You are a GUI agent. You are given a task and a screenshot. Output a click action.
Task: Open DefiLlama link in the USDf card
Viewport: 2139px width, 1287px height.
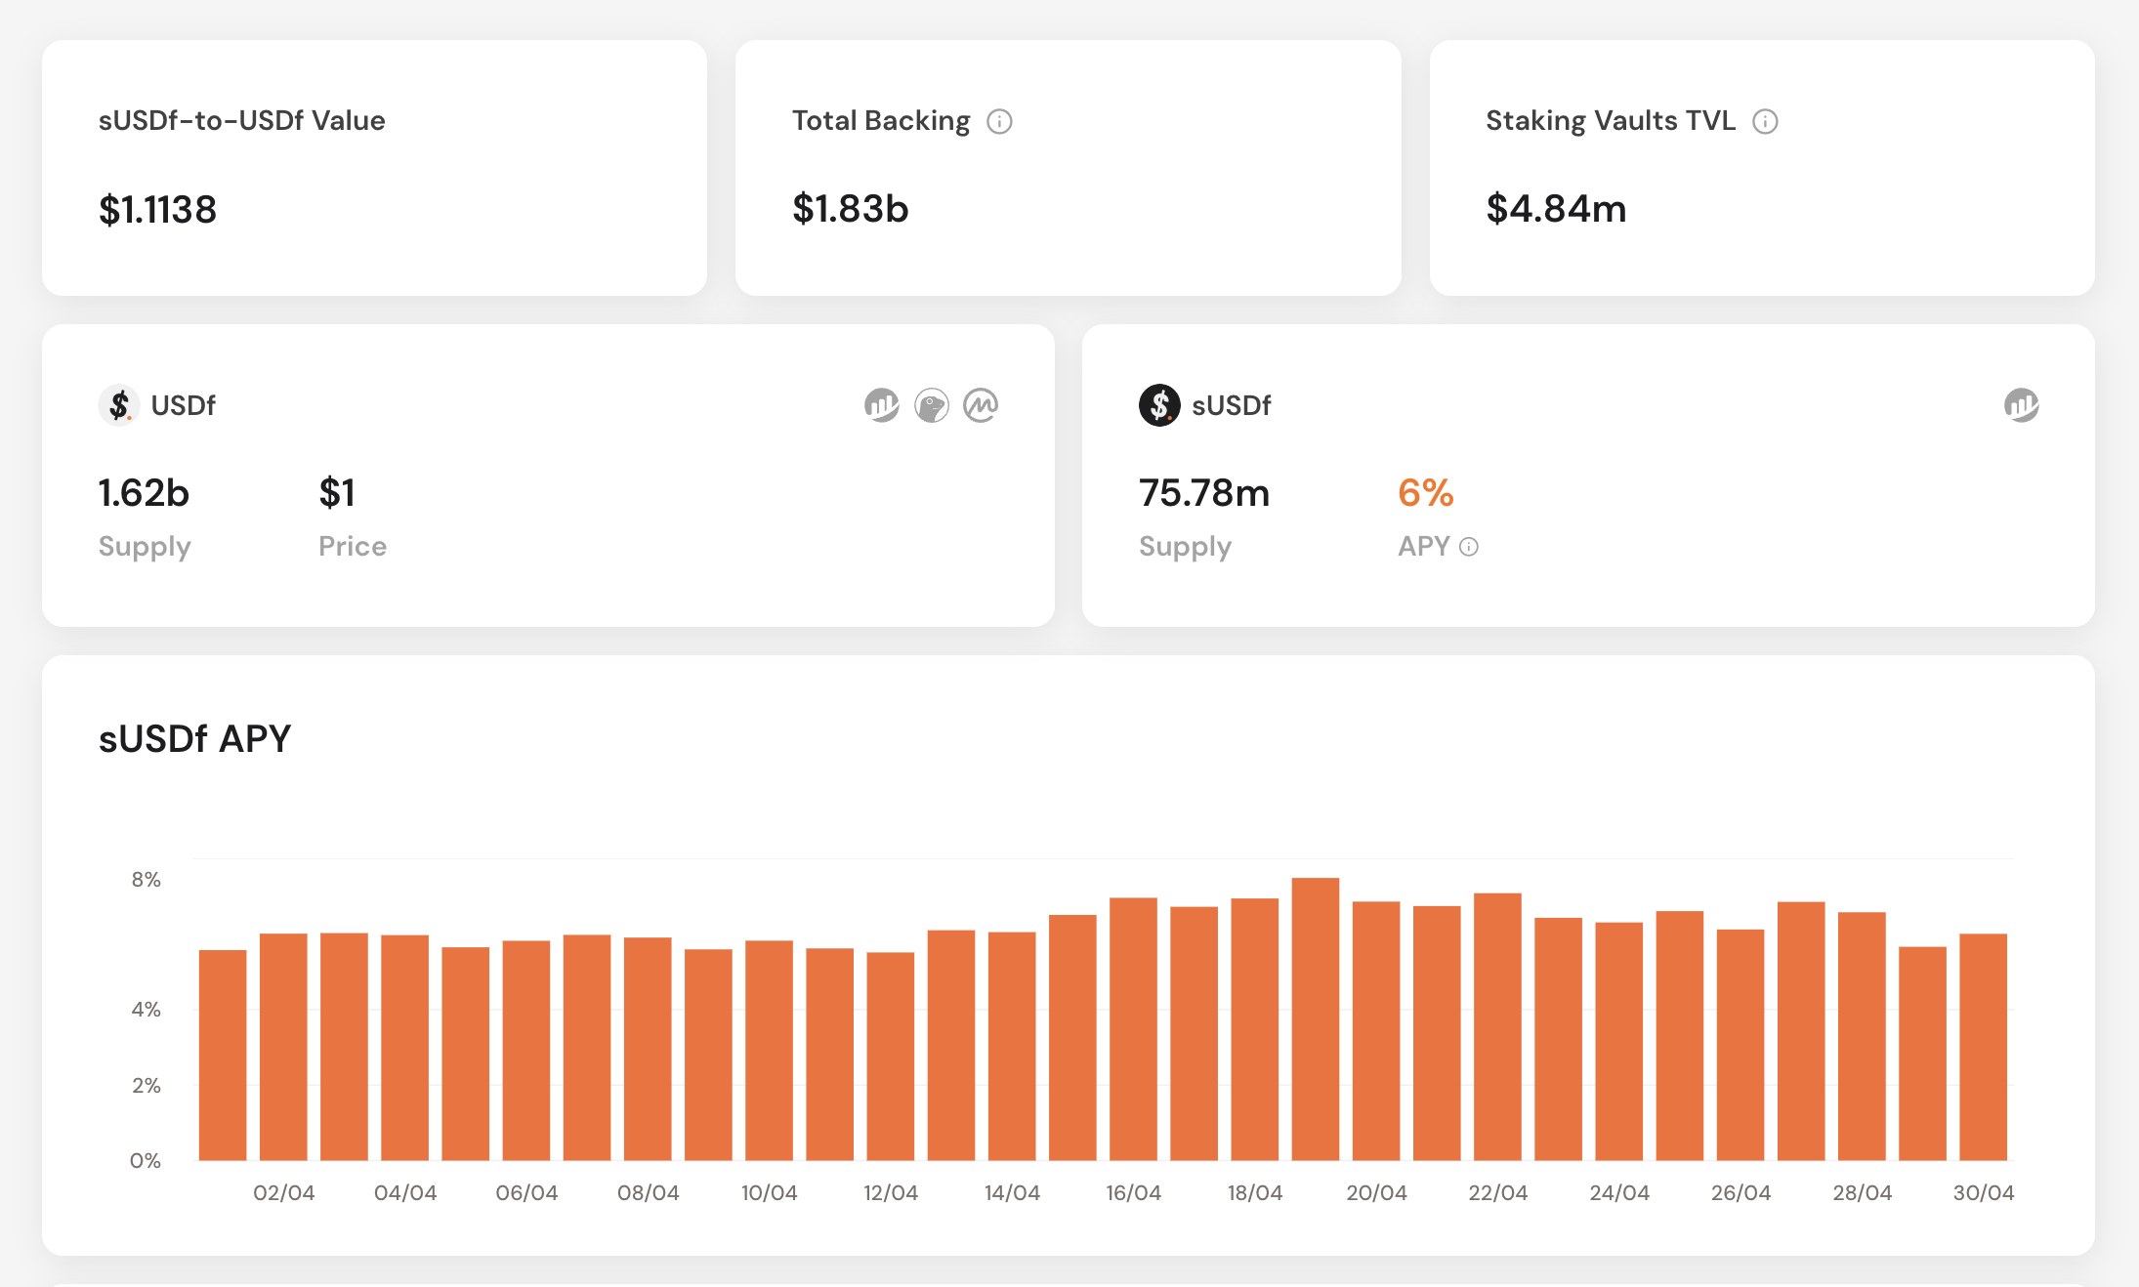(x=881, y=405)
